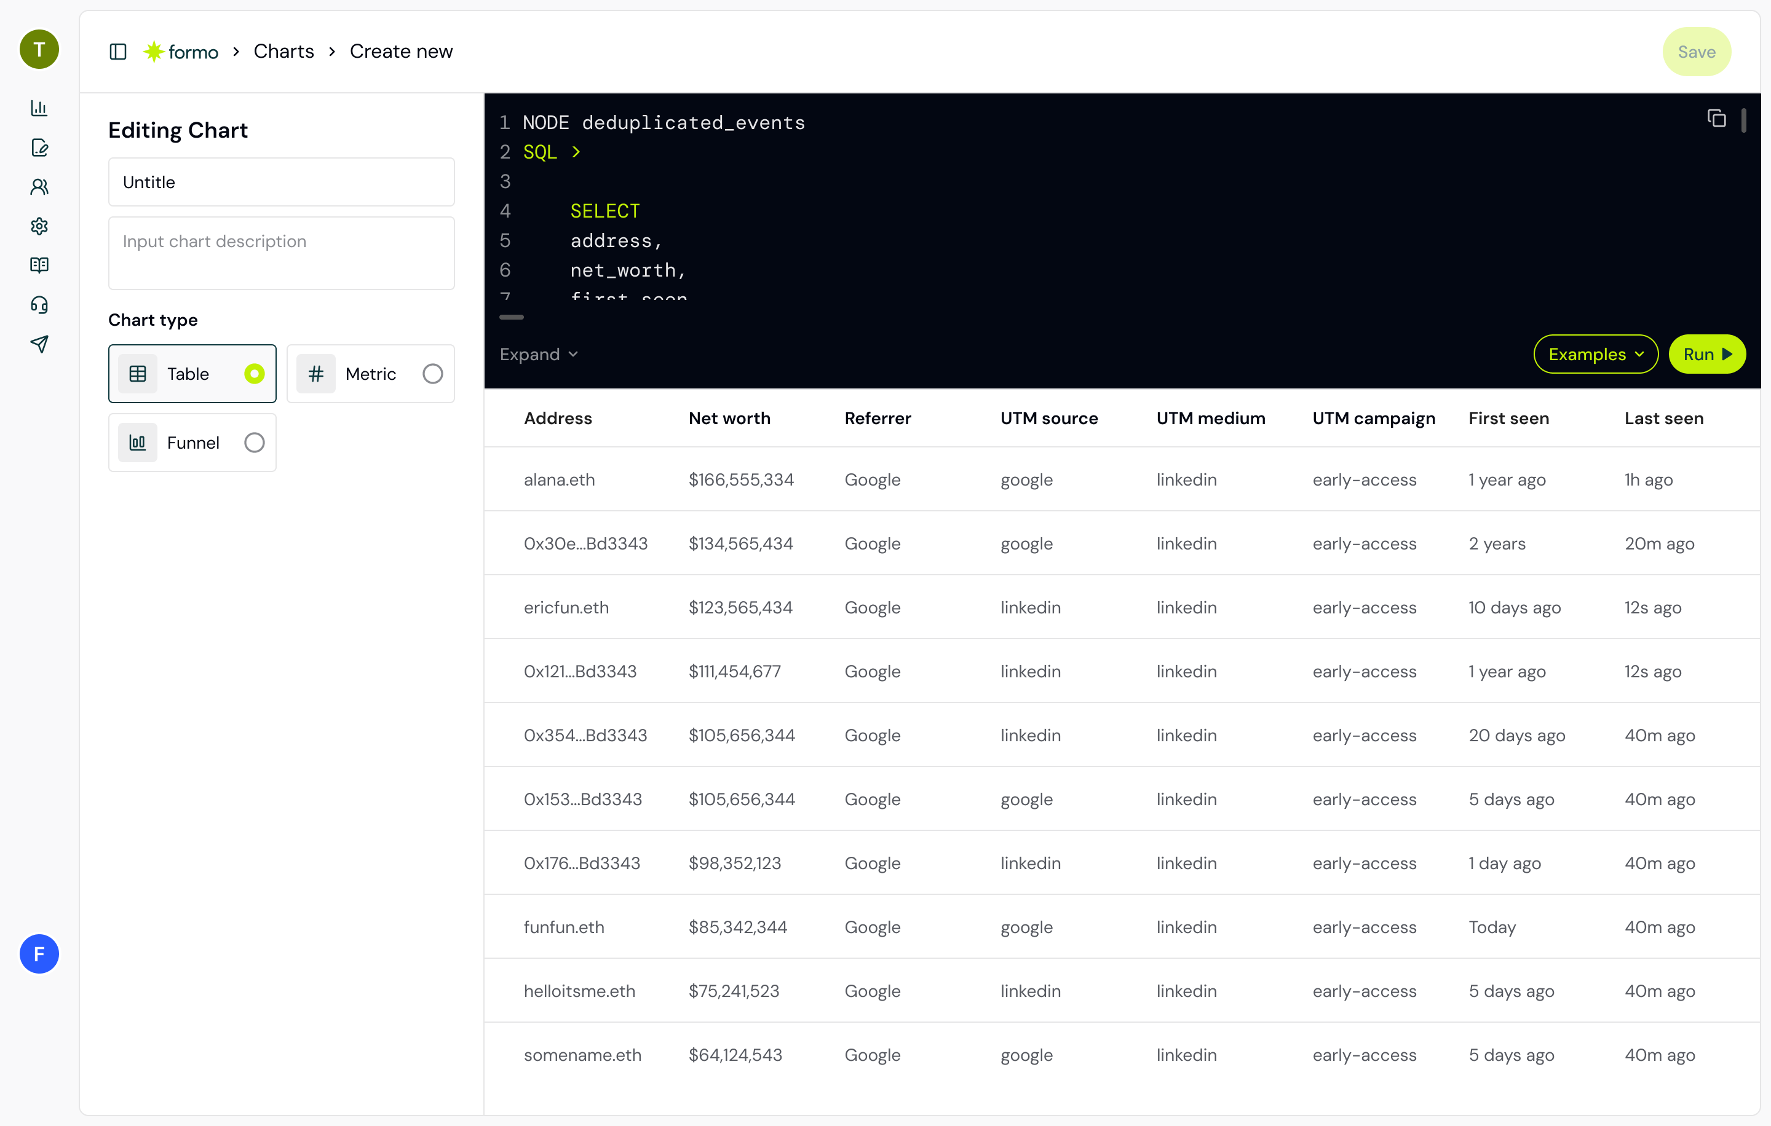Click the chart description input field

(x=281, y=253)
